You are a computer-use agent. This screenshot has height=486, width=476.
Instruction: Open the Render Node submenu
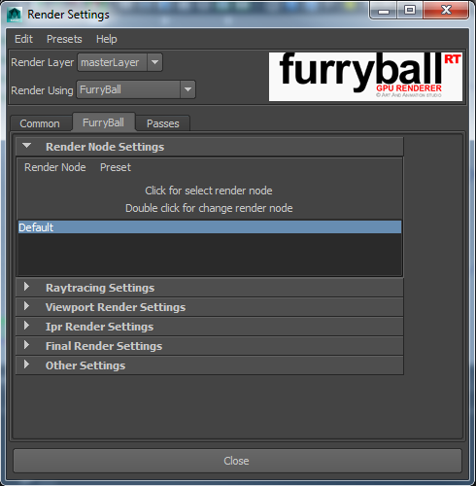point(55,167)
